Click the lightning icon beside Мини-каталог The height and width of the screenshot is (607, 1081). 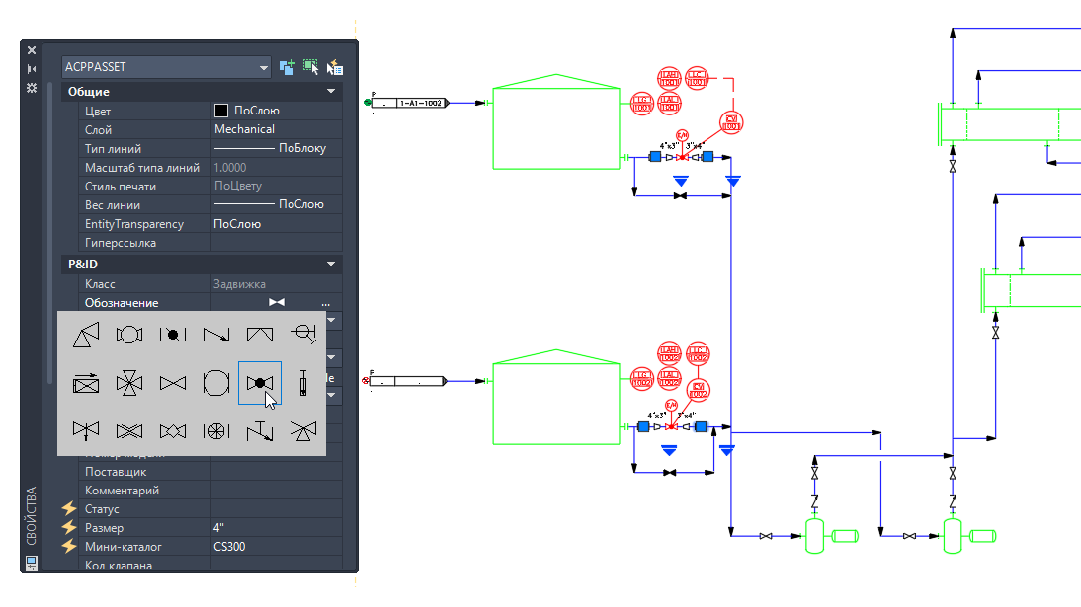pyautogui.click(x=69, y=546)
